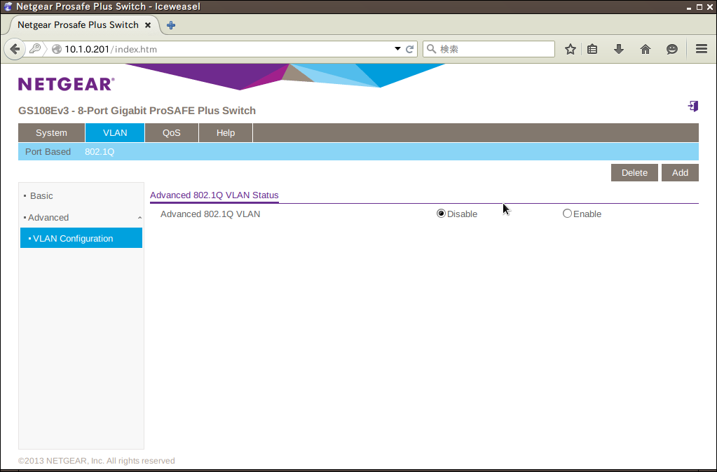The image size is (717, 472).
Task: Bookmark this page with the star icon
Action: 571,49
